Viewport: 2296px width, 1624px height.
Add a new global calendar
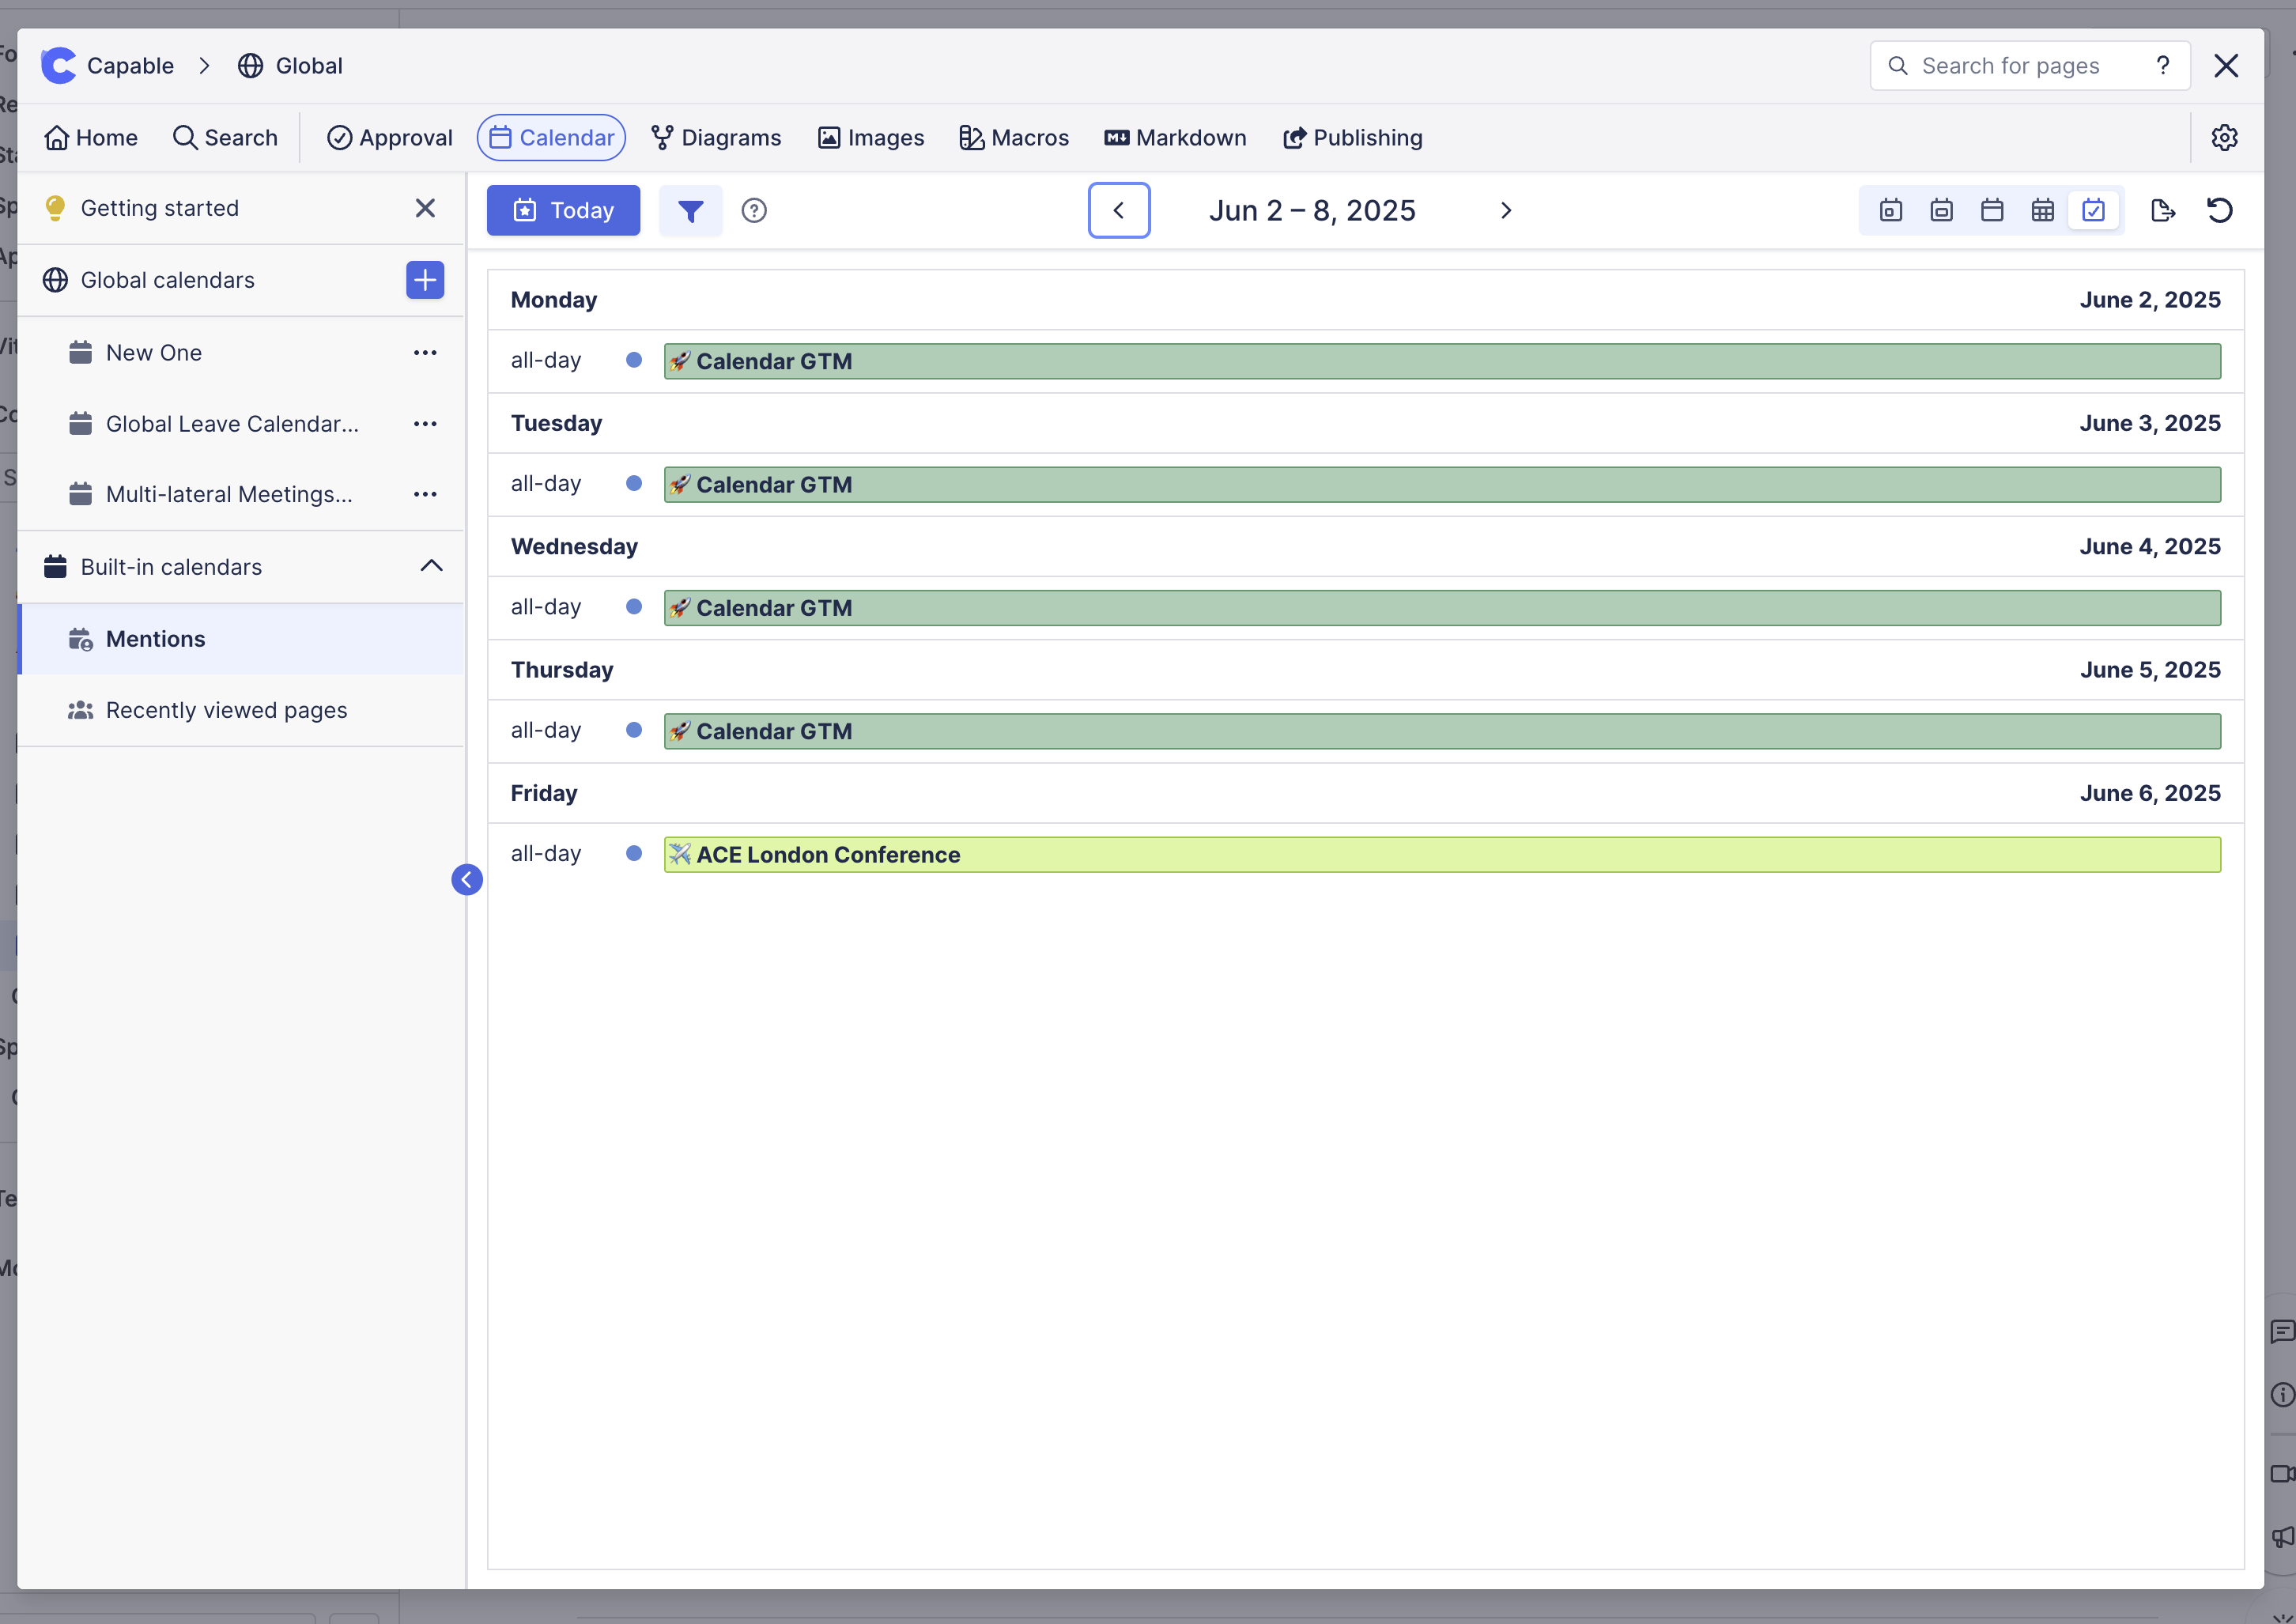(425, 280)
